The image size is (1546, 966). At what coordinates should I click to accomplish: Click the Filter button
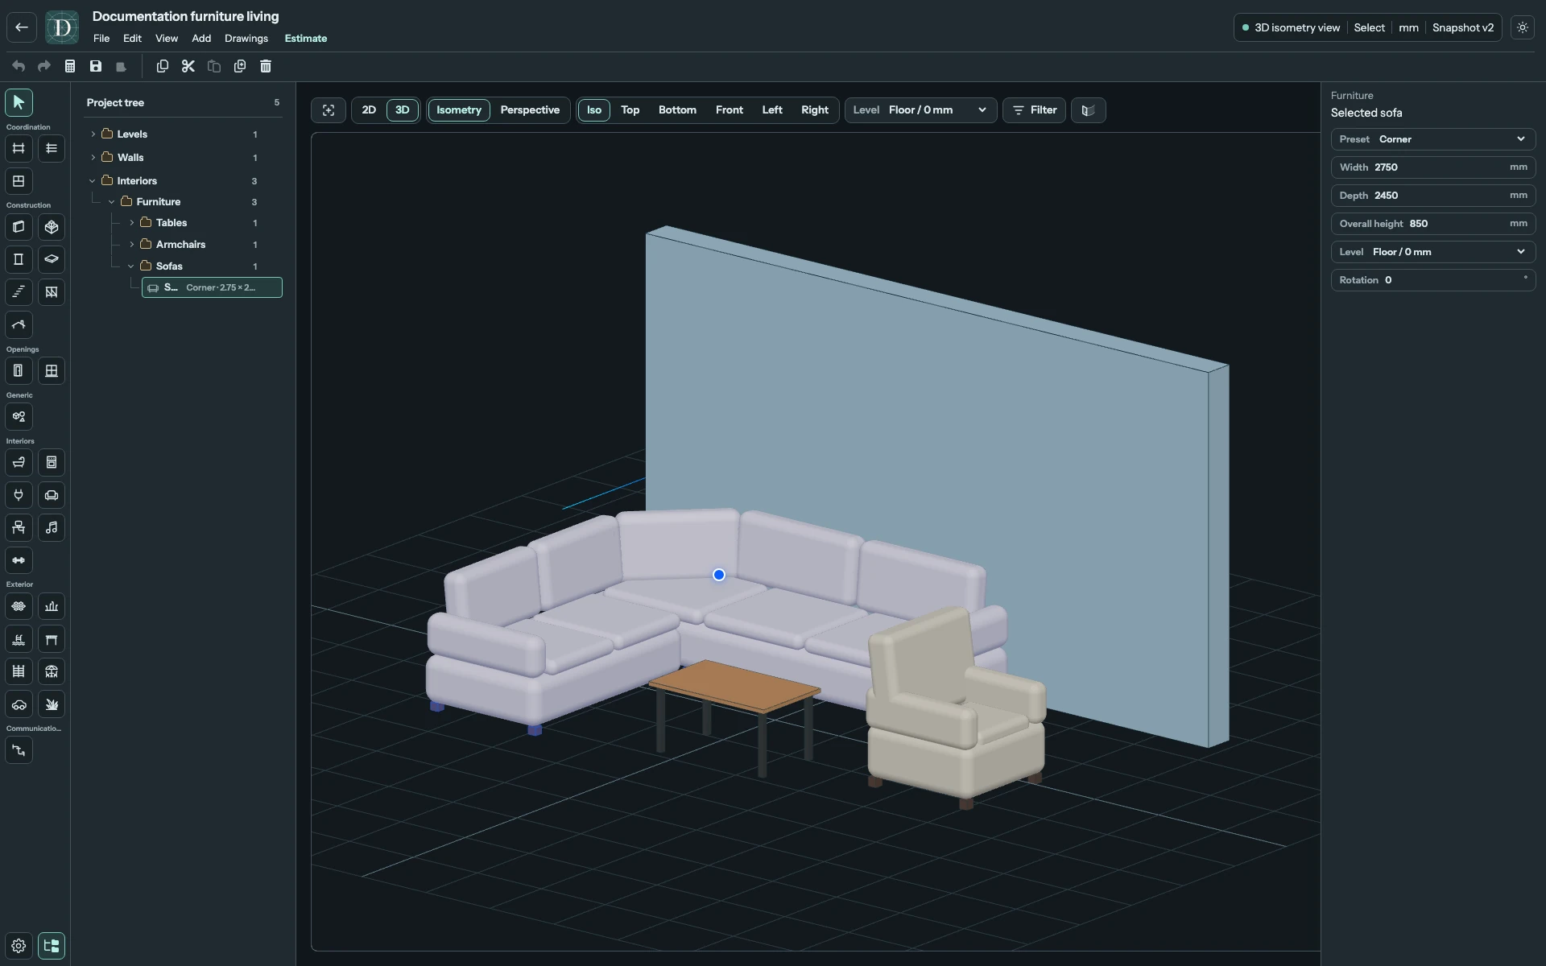click(1035, 110)
